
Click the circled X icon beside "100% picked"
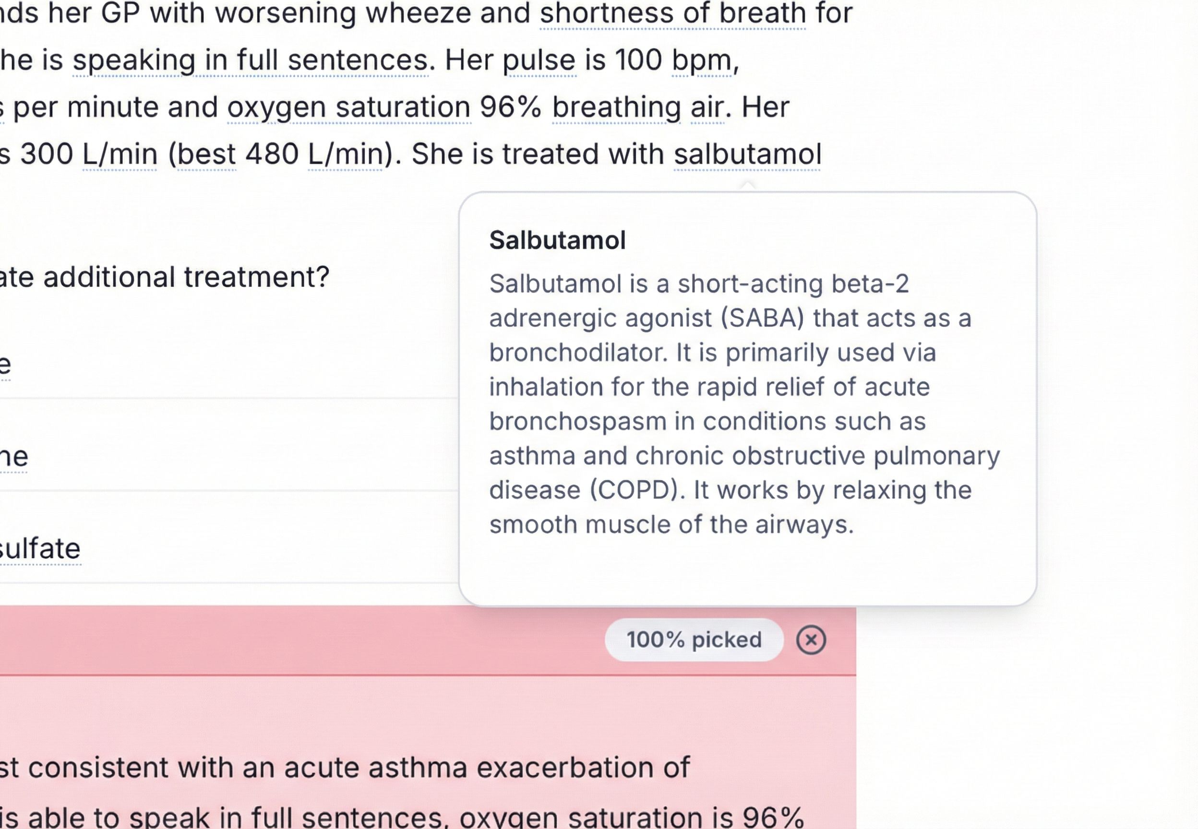pyautogui.click(x=811, y=640)
